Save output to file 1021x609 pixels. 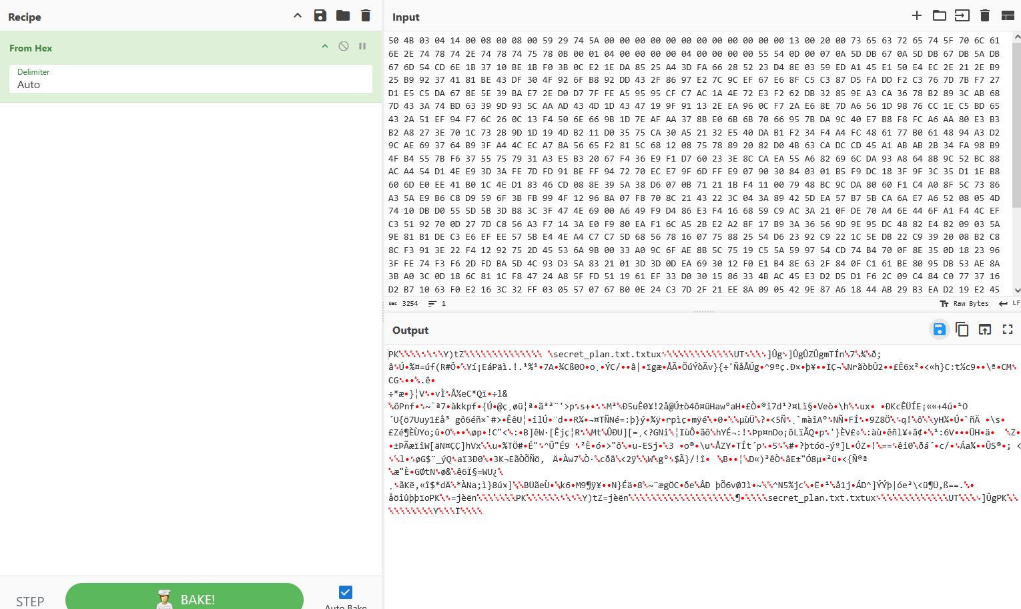click(939, 329)
